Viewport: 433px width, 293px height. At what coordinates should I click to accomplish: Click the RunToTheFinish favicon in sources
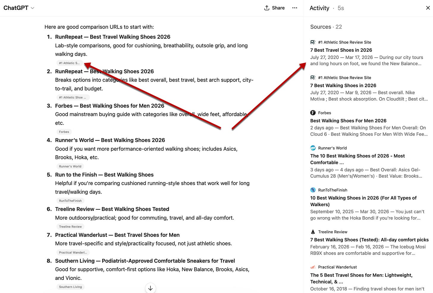[x=313, y=190]
